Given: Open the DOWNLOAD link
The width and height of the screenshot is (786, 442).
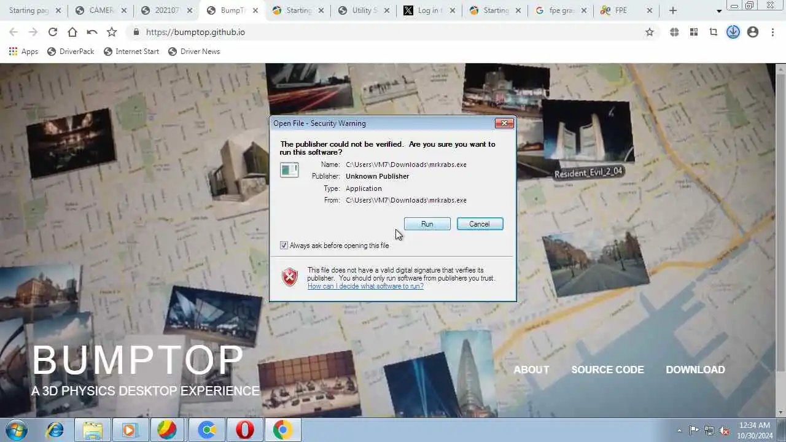Looking at the screenshot, I should (x=695, y=370).
